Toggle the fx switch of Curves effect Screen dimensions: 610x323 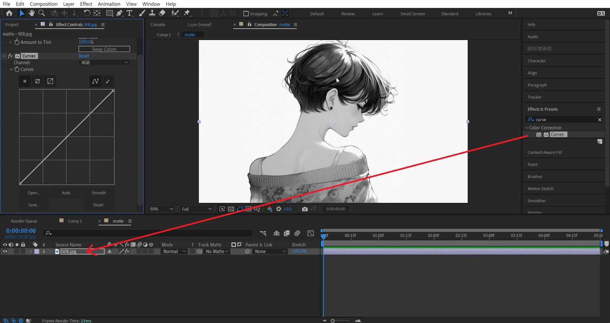click(10, 56)
